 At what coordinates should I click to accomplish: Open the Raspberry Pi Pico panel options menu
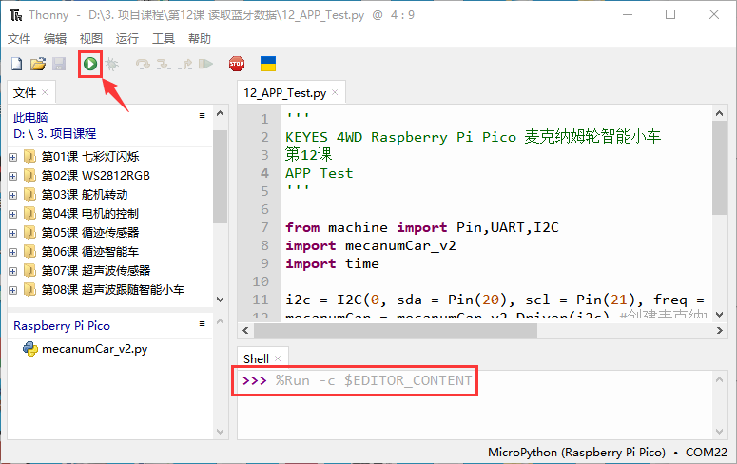pyautogui.click(x=203, y=324)
